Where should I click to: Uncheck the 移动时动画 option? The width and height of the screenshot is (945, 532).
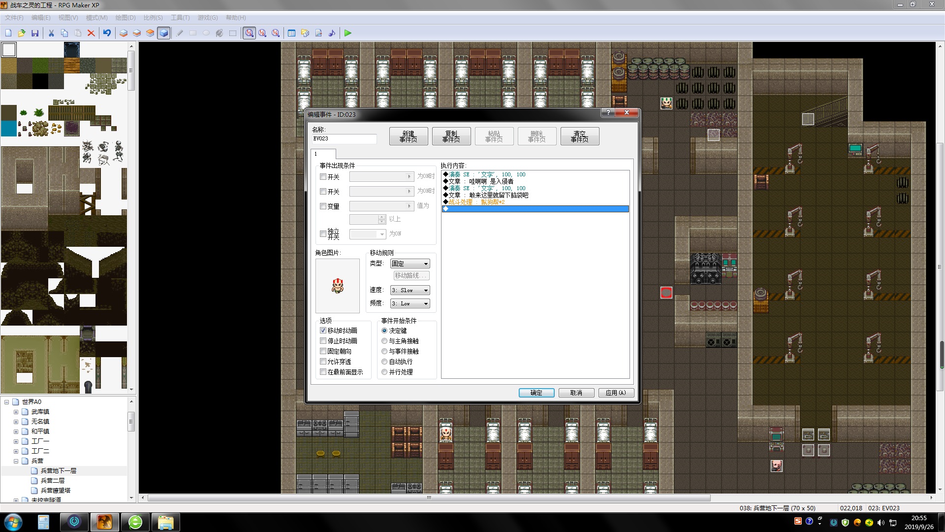point(323,331)
